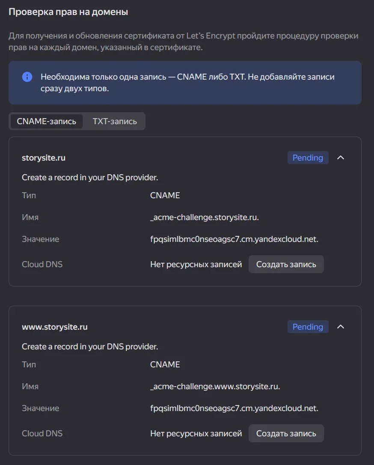Viewport: 374px width, 465px height.
Task: Click the Pending badge next to storysite.ru
Action: pos(308,158)
